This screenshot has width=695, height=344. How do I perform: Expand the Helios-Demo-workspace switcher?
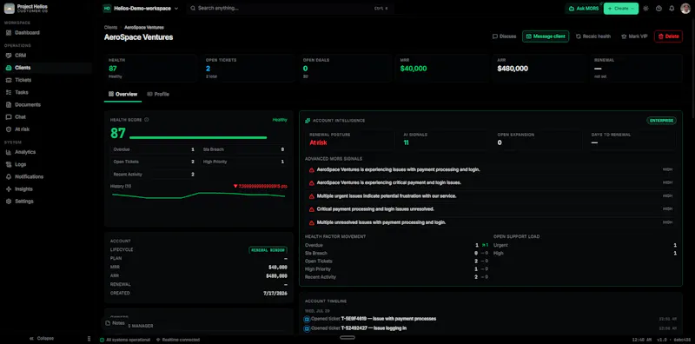click(141, 9)
